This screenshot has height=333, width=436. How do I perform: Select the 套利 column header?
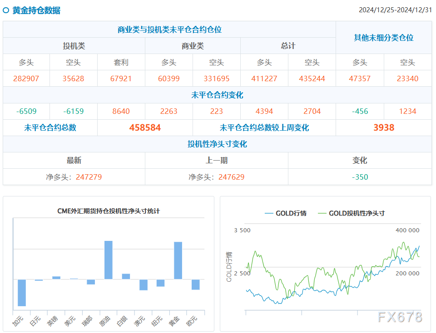pos(120,62)
